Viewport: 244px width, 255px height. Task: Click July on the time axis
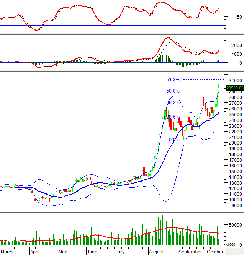[x=120, y=252]
